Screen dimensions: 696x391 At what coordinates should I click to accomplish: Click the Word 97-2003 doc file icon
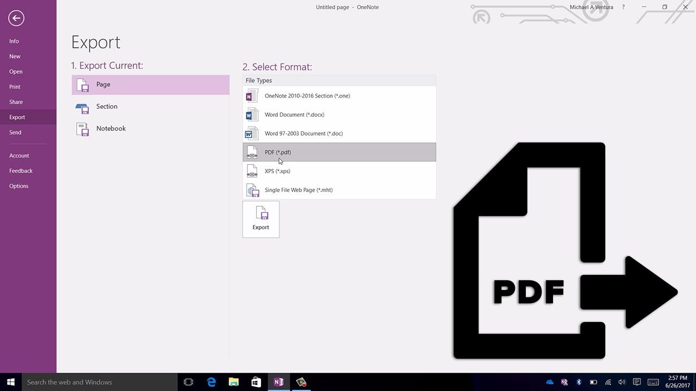pos(252,134)
